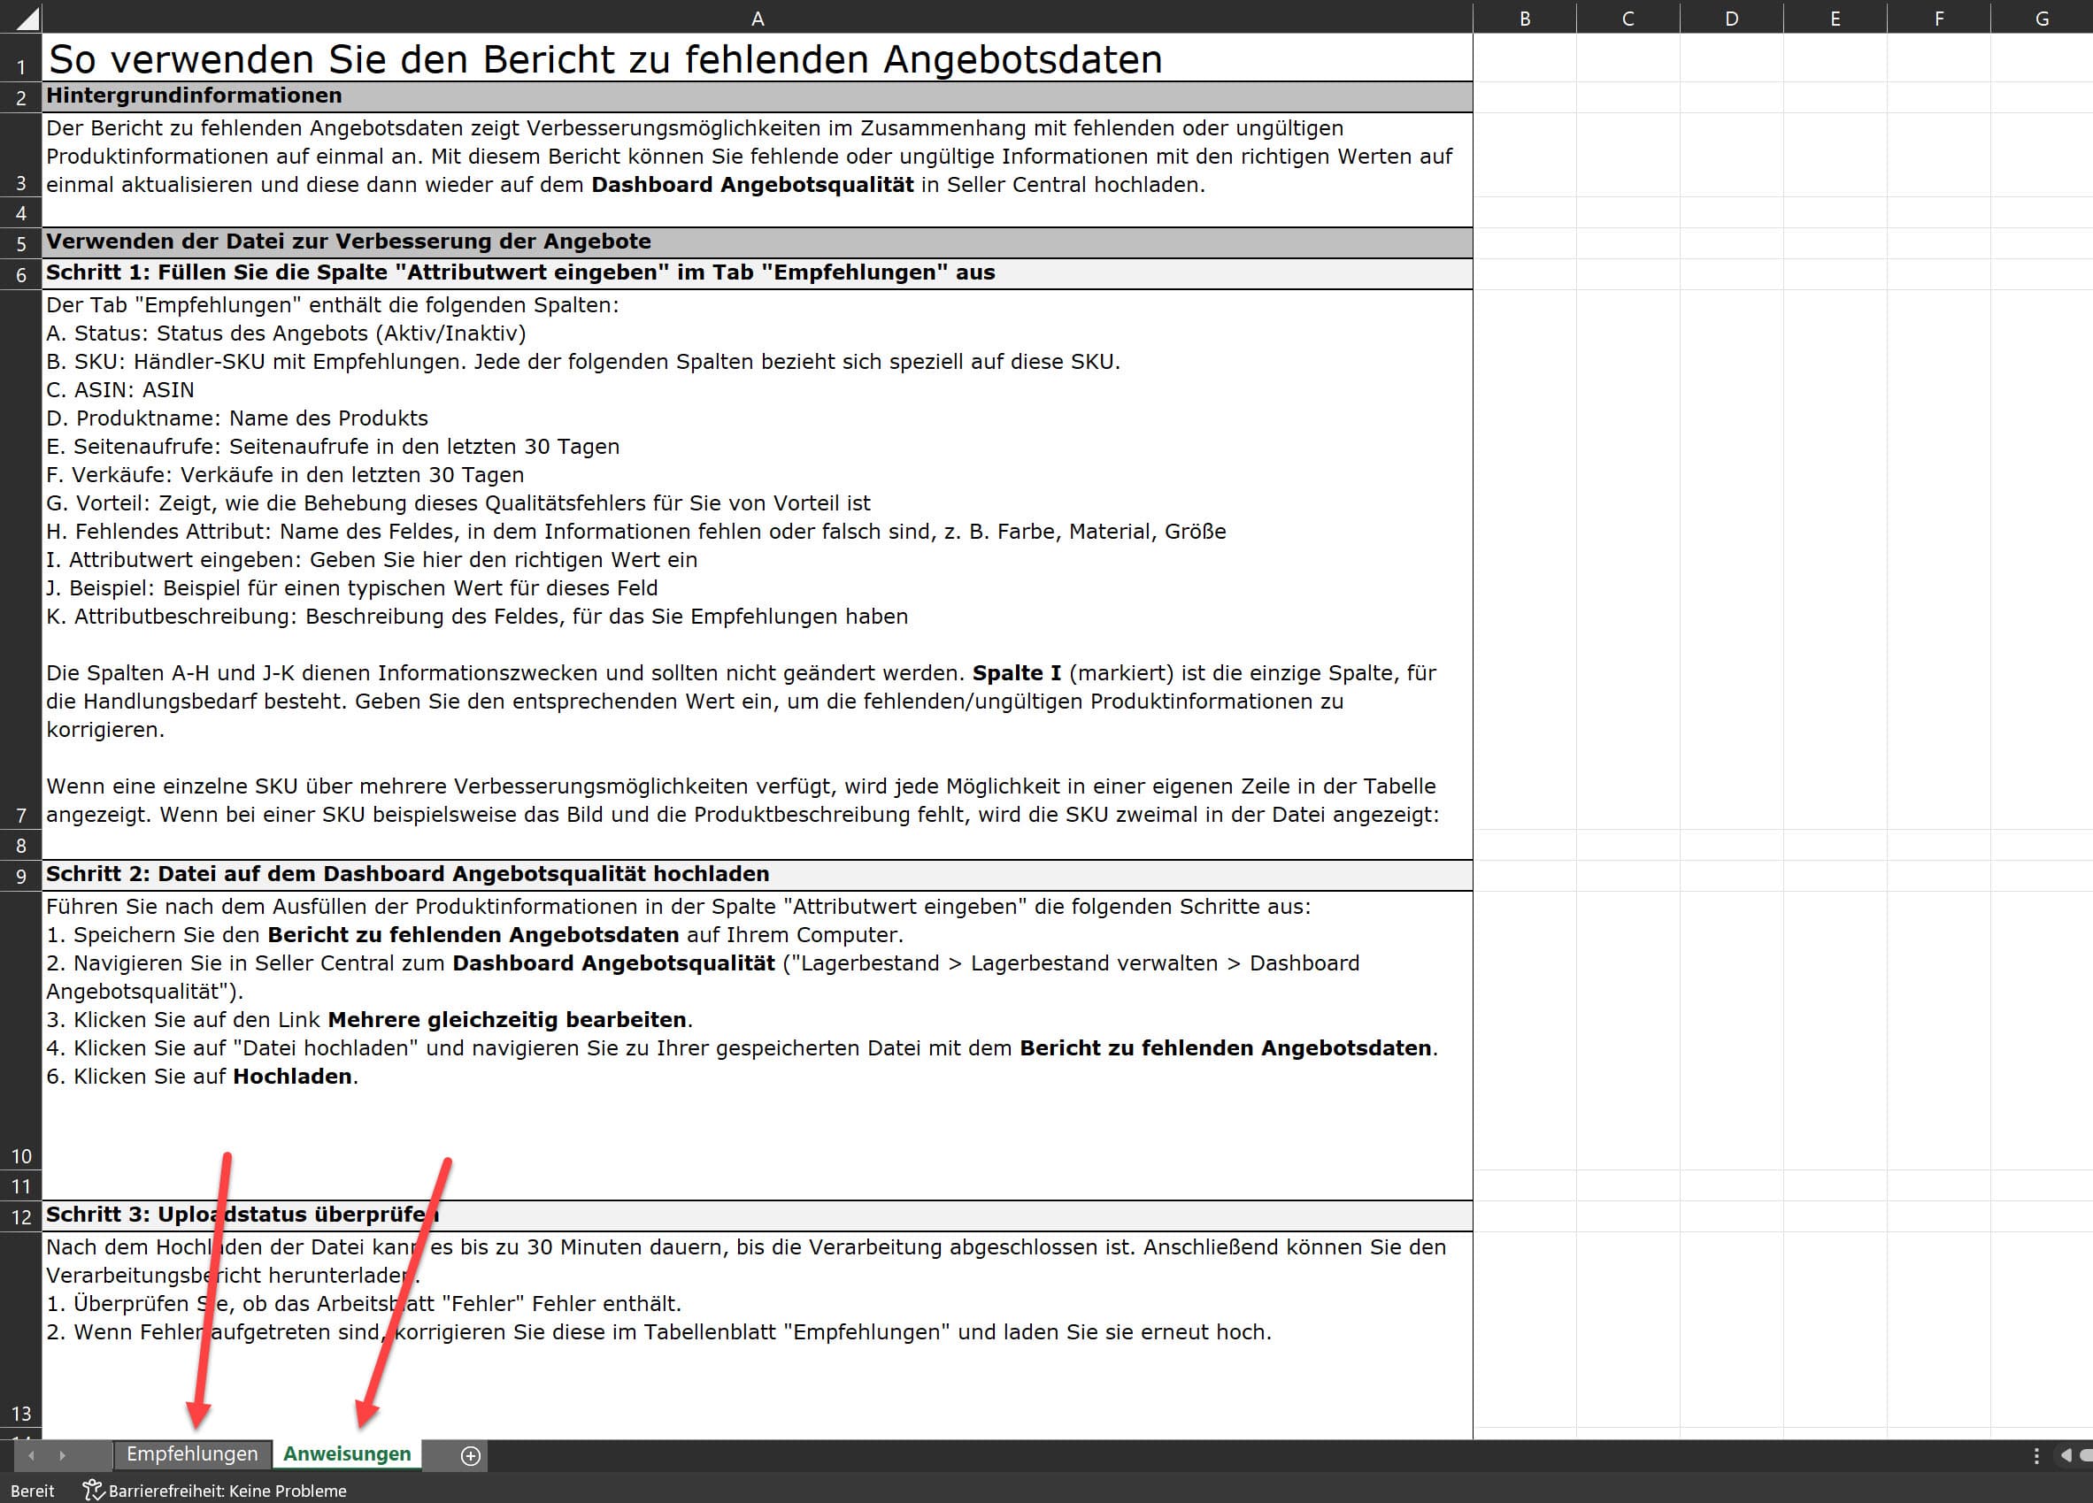The width and height of the screenshot is (2093, 1503).
Task: Select 'Verwenden der Datei zur Verbesserung der Angebote' cell
Action: point(758,242)
